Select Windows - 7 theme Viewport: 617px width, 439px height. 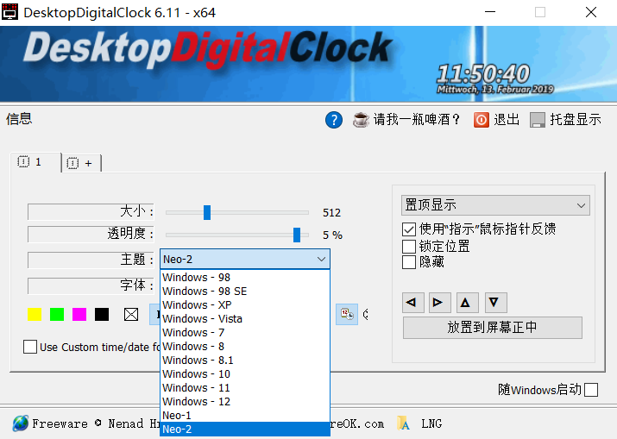[245, 332]
